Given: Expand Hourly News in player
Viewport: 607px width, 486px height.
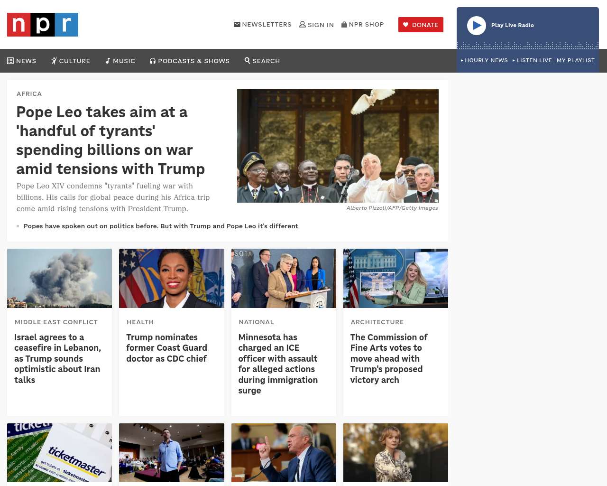Looking at the screenshot, I should coord(484,60).
